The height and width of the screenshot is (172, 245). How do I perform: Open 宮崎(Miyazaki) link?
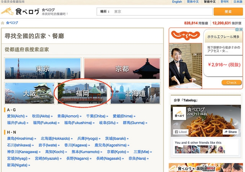point(48,158)
